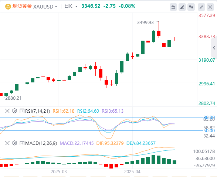This screenshot has height=177, width=217.
Task: Open the indicators chart icon in toolbar
Action: pyautogui.click(x=173, y=7)
